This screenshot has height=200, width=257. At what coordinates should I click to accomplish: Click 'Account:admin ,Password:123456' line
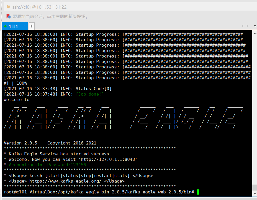point(47,165)
